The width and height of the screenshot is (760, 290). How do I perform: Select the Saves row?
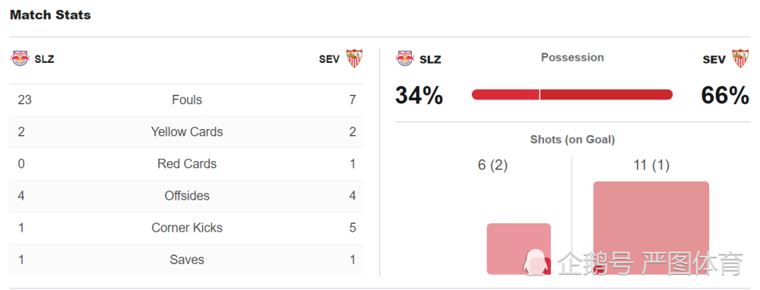[x=187, y=260]
